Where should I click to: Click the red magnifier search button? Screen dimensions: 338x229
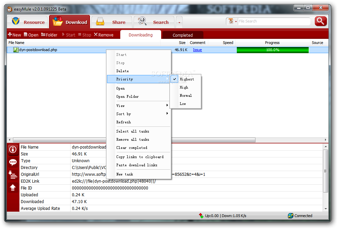click(x=321, y=21)
